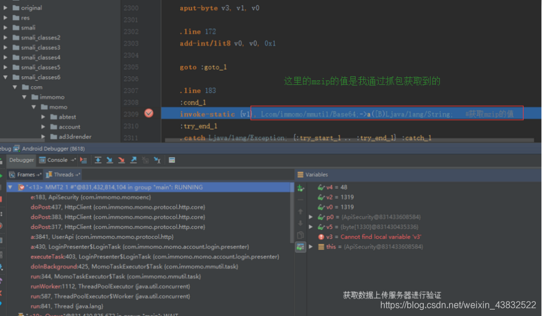Collapse the MMT2 1 thread node

10,187
